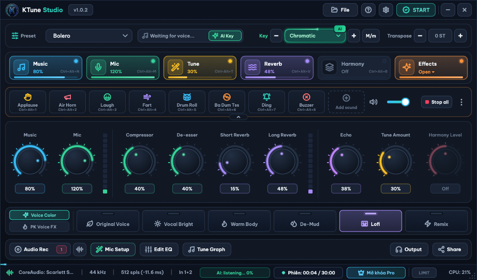Expand the Chromatic key dropdown
477x280 pixels.
tap(315, 36)
